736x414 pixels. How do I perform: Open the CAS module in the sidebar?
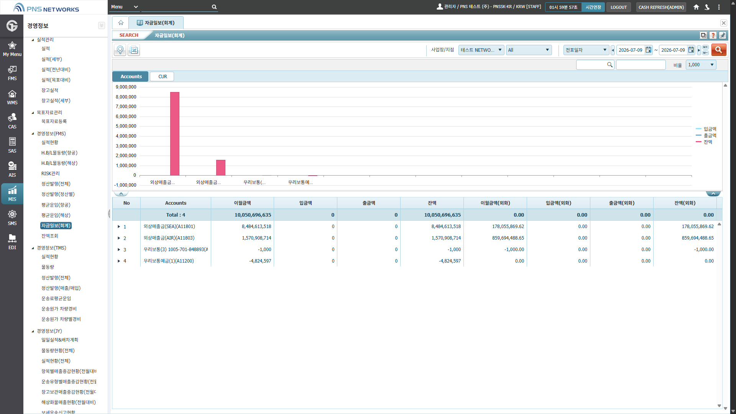tap(12, 121)
